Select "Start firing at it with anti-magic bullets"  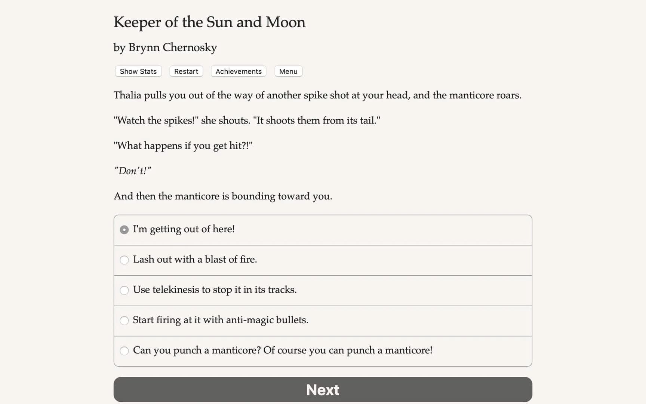221,321
